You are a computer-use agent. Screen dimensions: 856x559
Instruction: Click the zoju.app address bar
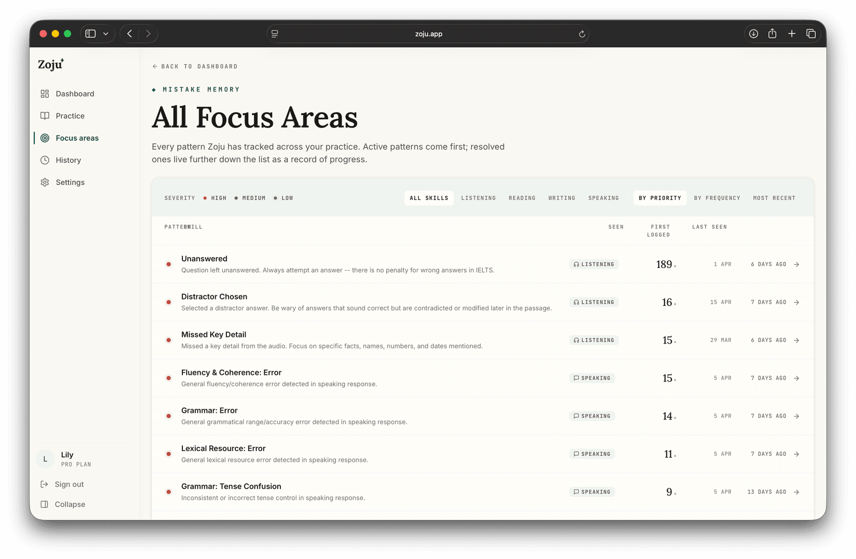click(x=428, y=34)
